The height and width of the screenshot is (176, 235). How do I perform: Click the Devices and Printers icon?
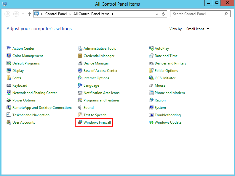(151, 63)
